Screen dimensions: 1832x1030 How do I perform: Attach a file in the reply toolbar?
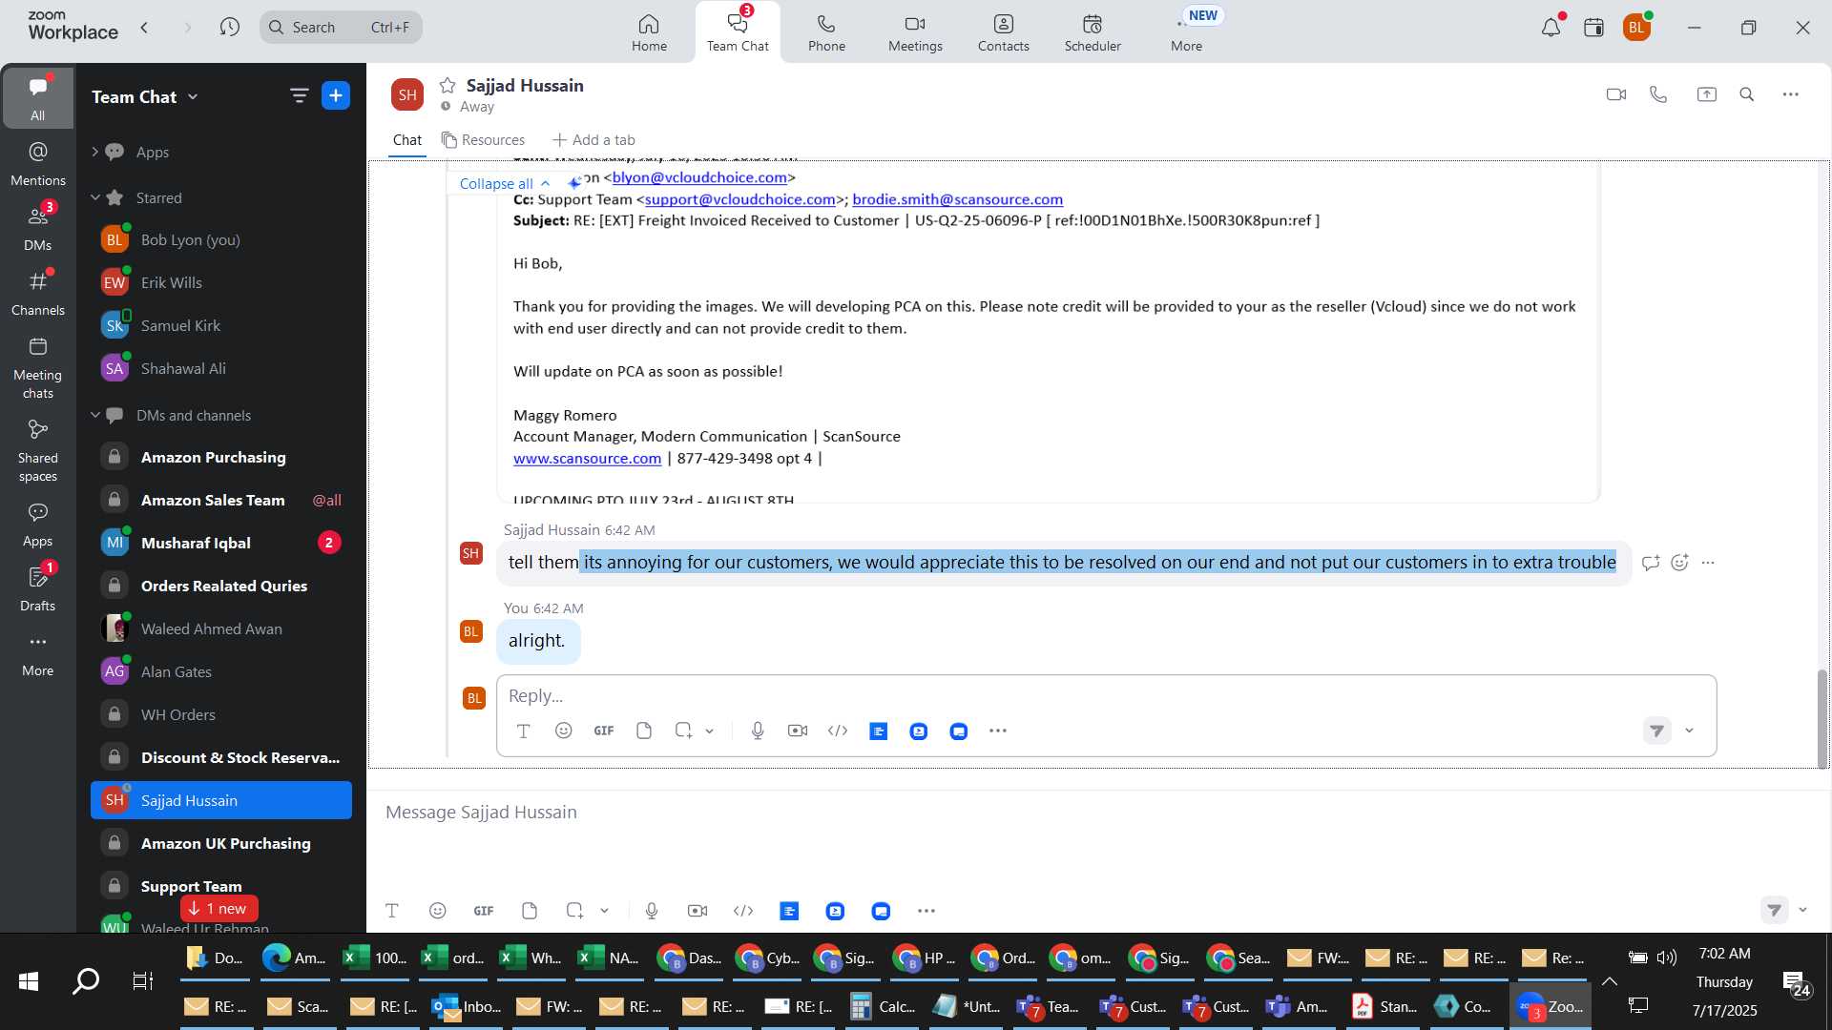click(644, 731)
